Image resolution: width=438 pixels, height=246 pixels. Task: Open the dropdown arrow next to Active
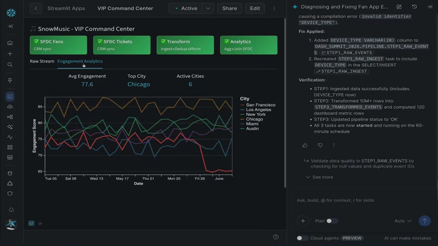point(208,8)
